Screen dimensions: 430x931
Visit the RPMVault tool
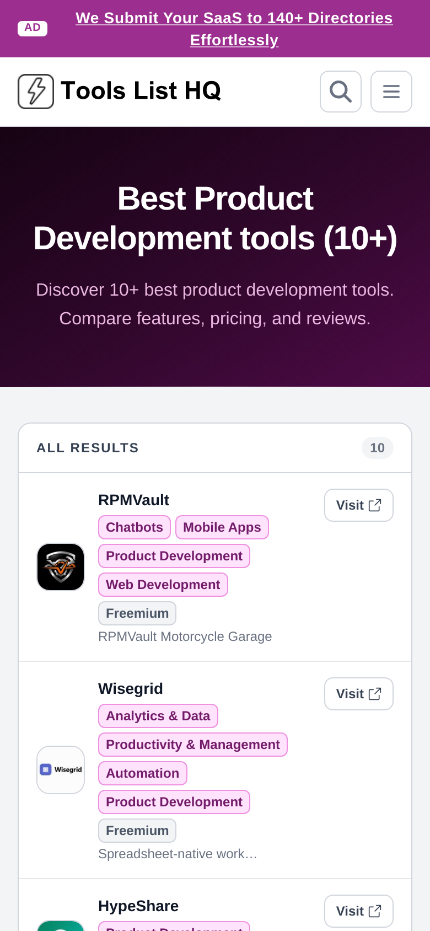359,505
